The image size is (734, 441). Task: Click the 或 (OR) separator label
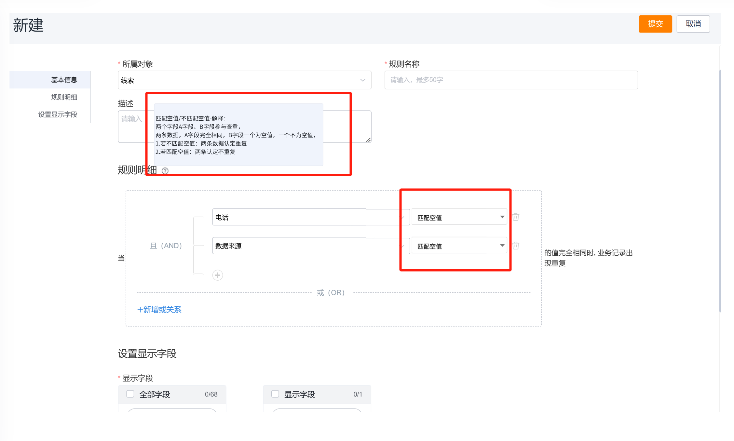tap(331, 292)
